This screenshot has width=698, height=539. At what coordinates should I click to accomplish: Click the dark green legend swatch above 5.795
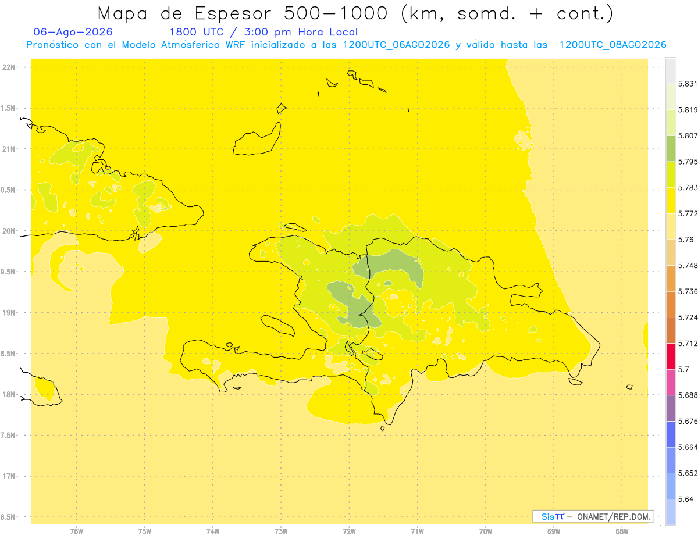pos(671,148)
